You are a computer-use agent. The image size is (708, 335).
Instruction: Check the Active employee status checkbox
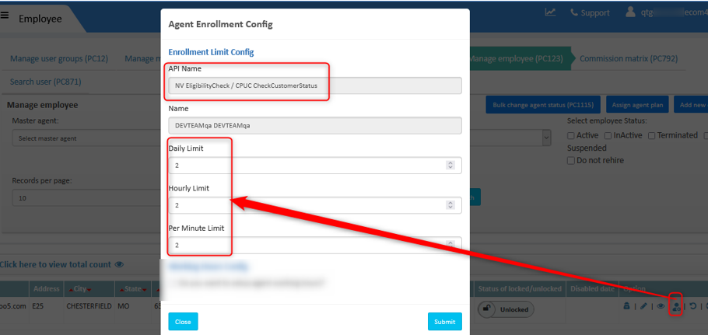571,135
